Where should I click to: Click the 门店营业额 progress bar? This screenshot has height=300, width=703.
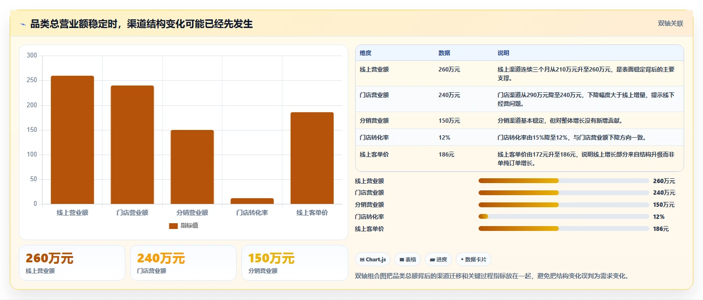[x=564, y=193]
